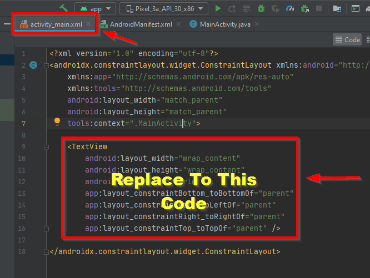Click the related class gutter icon on line 2
The width and height of the screenshot is (370, 278).
click(x=33, y=65)
